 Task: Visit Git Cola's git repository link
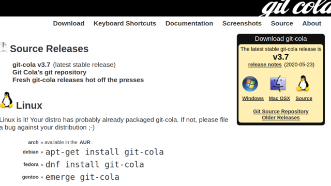pos(50,72)
